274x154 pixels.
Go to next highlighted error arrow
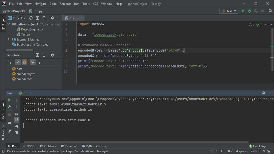point(271,25)
